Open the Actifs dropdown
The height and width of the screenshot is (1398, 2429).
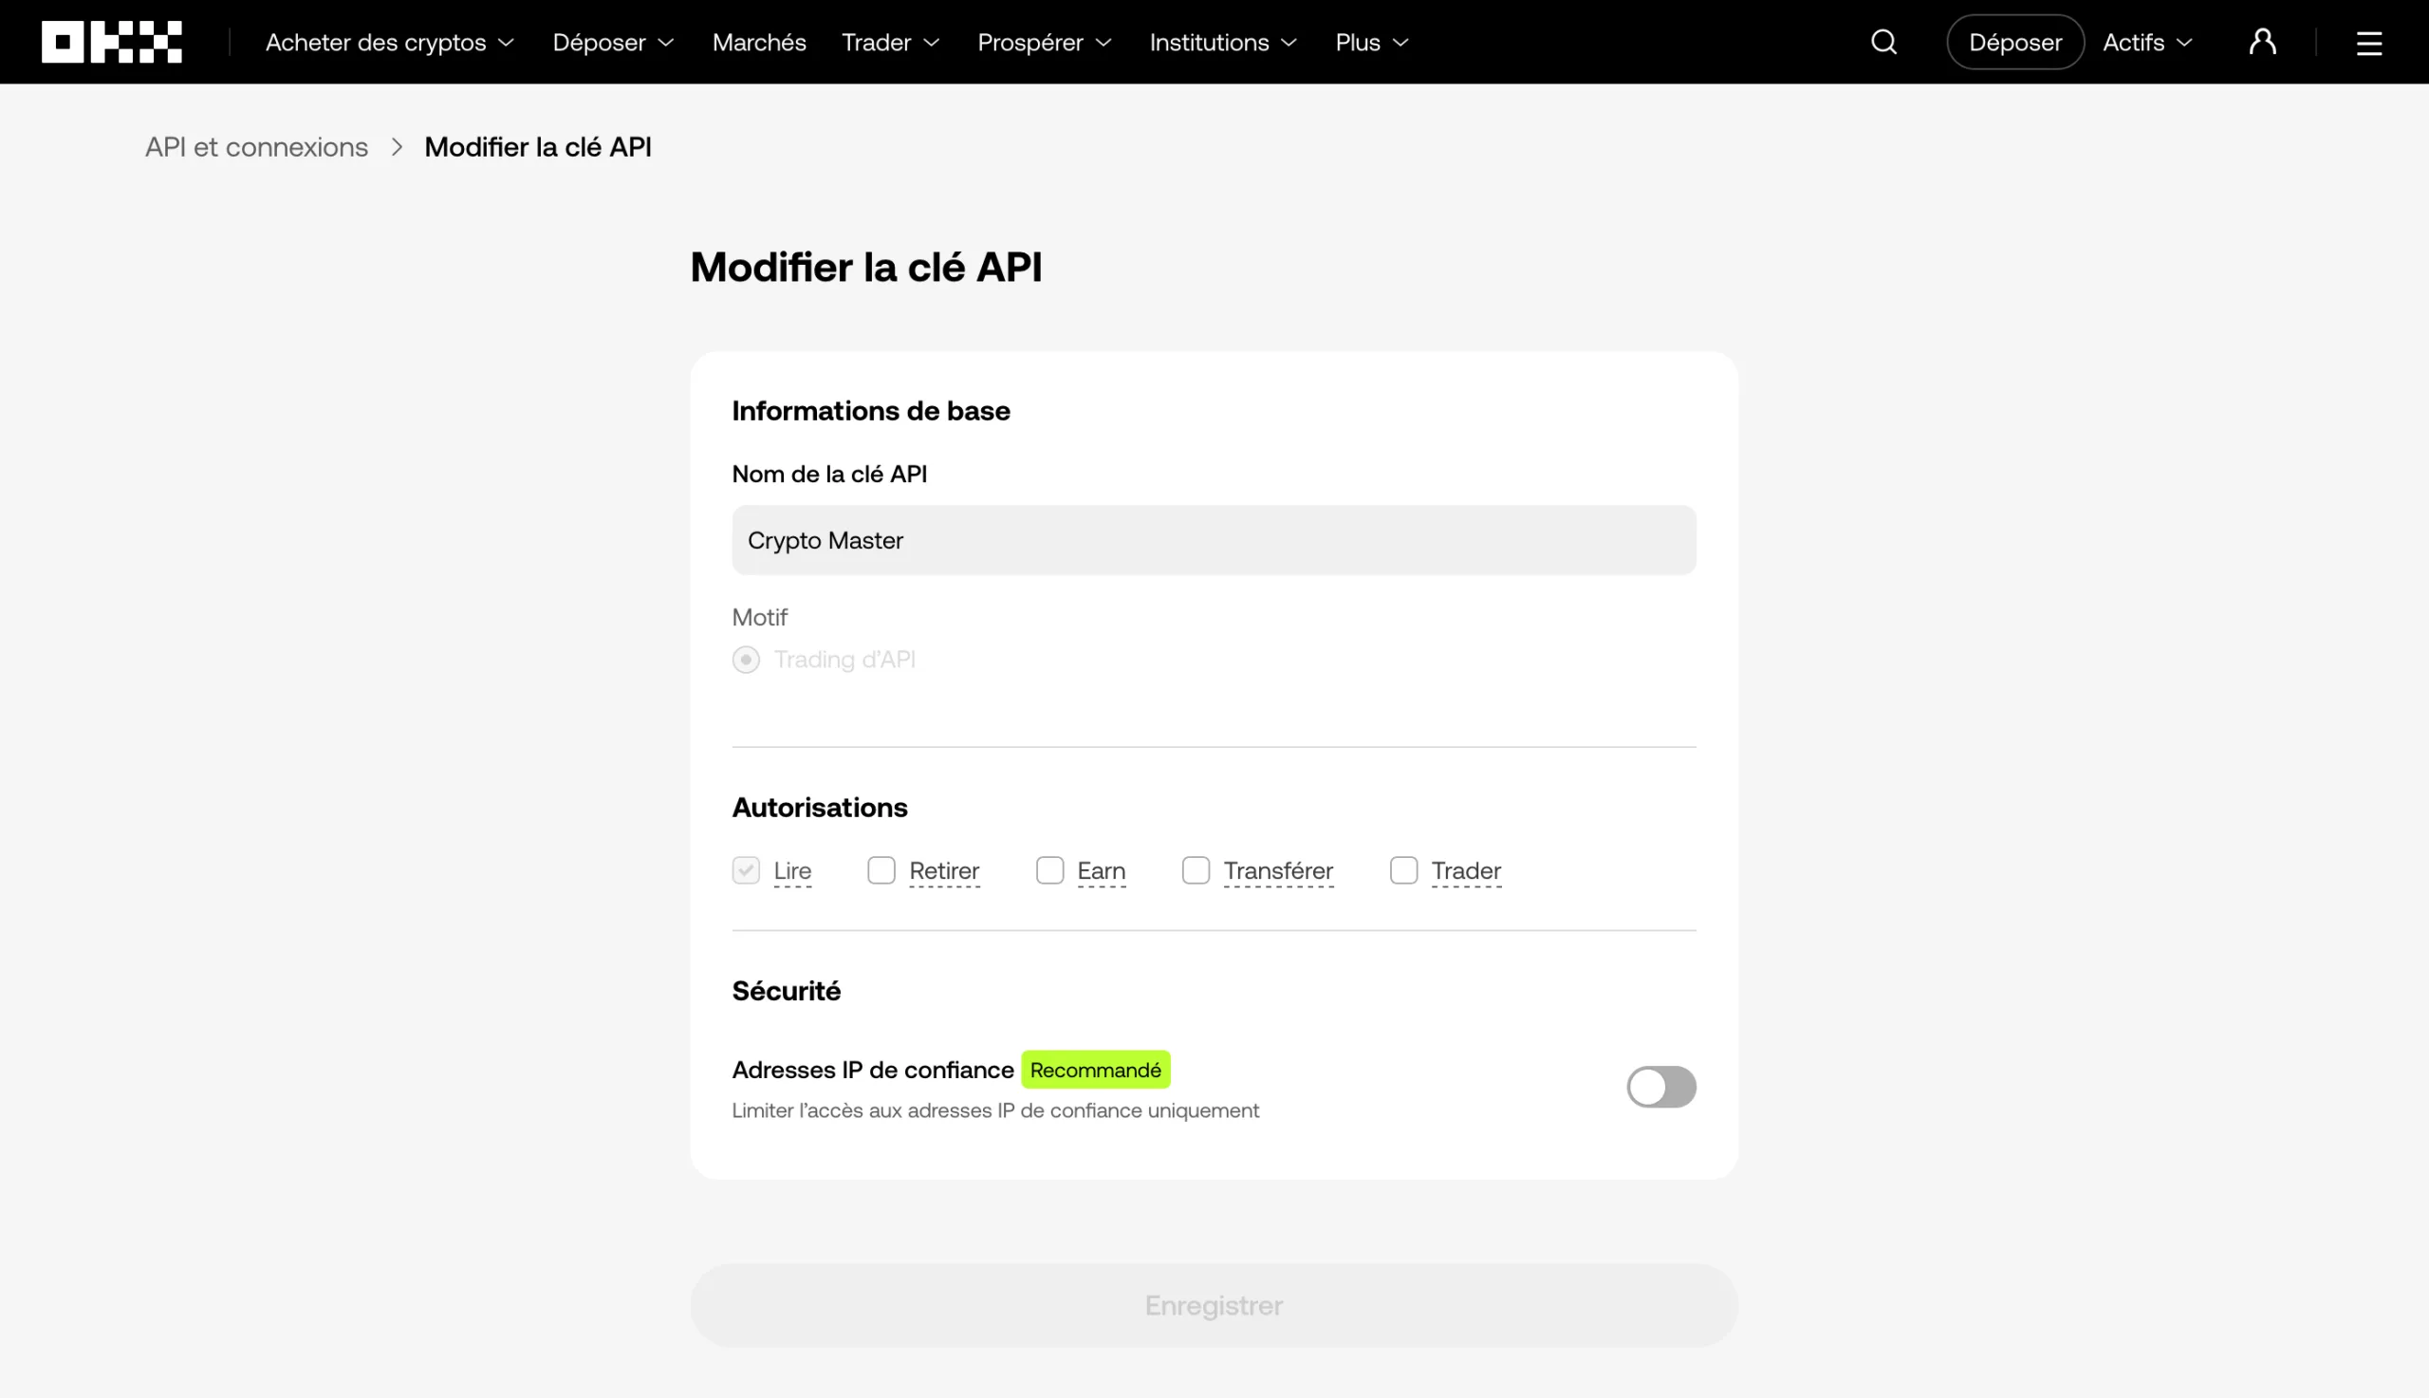2147,43
